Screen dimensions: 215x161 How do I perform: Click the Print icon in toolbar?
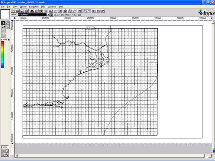(x=27, y=11)
